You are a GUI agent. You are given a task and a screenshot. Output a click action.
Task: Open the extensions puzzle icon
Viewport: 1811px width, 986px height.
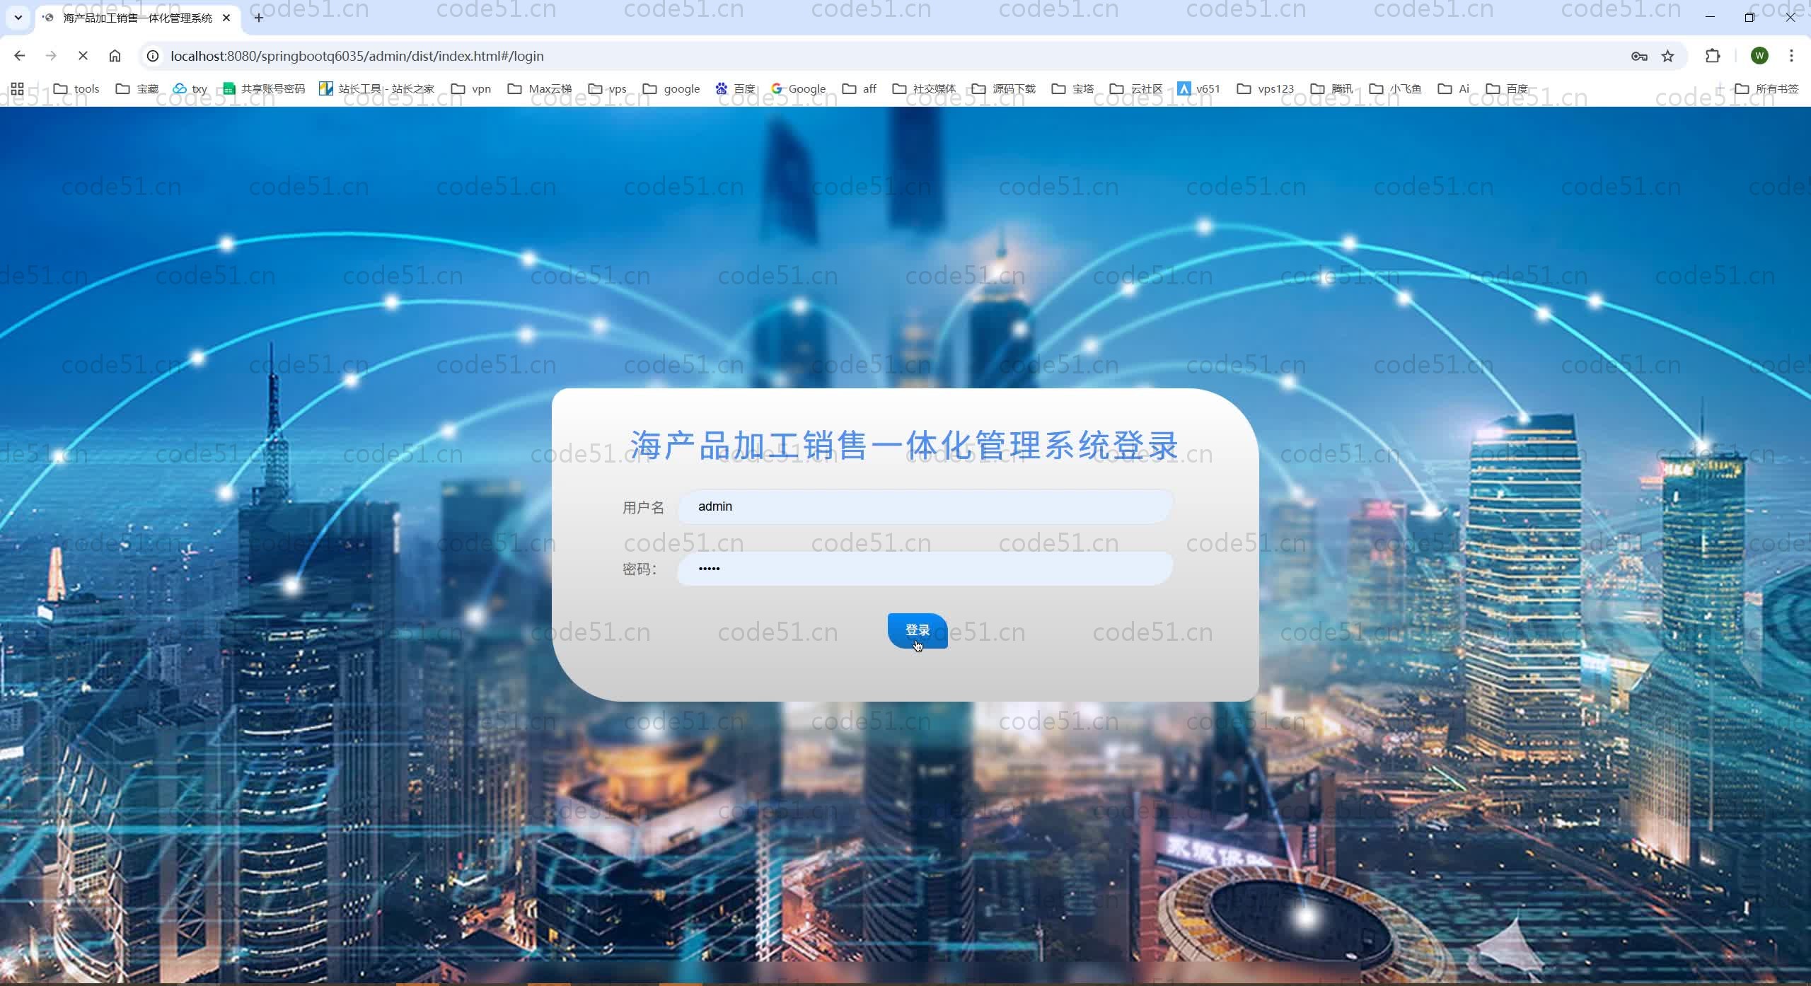click(1712, 56)
